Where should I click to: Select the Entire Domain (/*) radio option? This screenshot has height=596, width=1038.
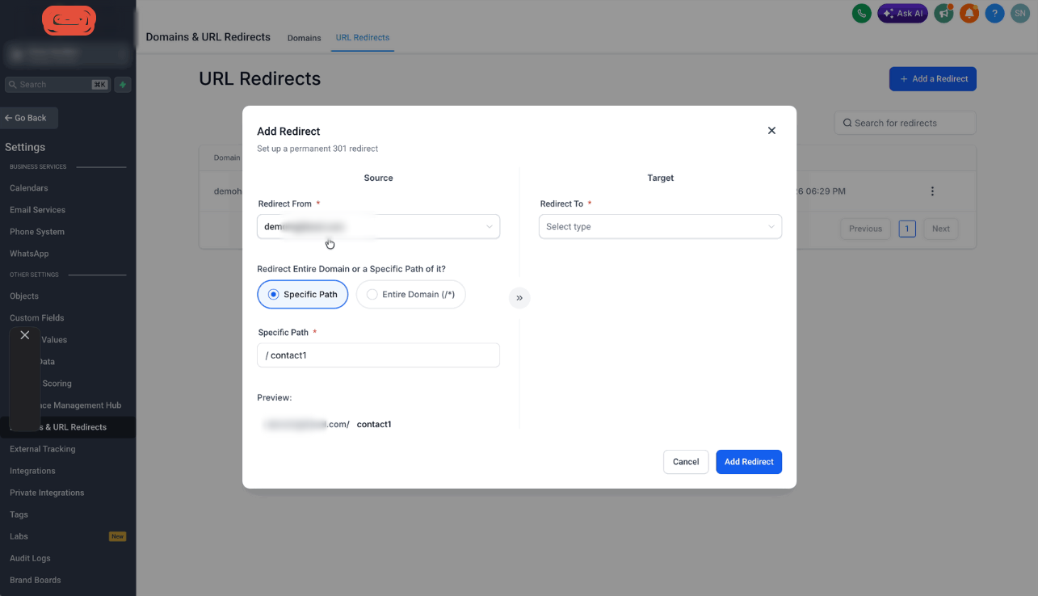411,295
